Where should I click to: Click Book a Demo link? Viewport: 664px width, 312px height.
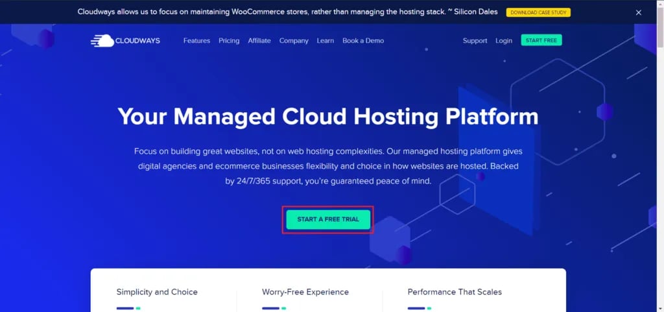pos(363,41)
